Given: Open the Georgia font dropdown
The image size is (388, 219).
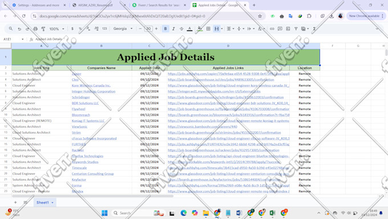Looking at the screenshot, I should click(123, 29).
